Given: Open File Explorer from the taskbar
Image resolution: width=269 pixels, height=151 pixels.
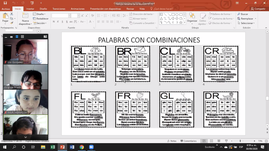Looking at the screenshot, I should pyautogui.click(x=43, y=147).
